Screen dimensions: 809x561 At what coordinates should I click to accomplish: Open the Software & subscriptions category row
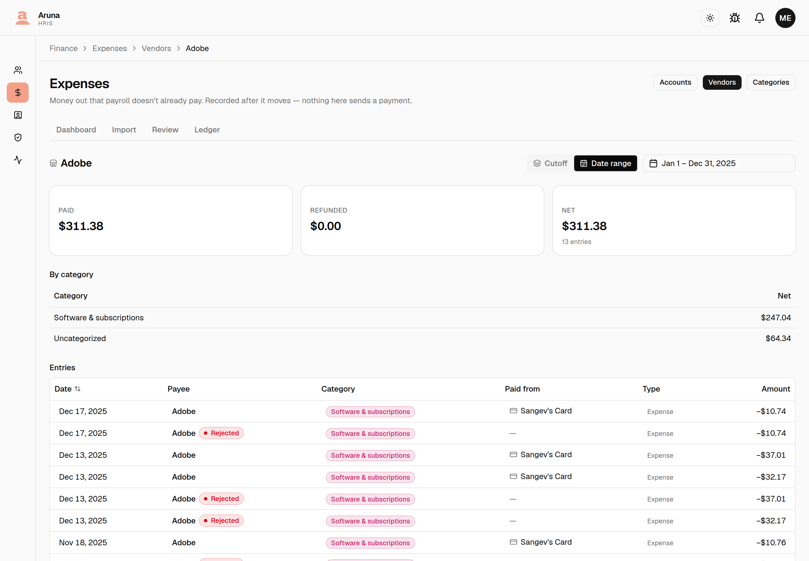422,318
